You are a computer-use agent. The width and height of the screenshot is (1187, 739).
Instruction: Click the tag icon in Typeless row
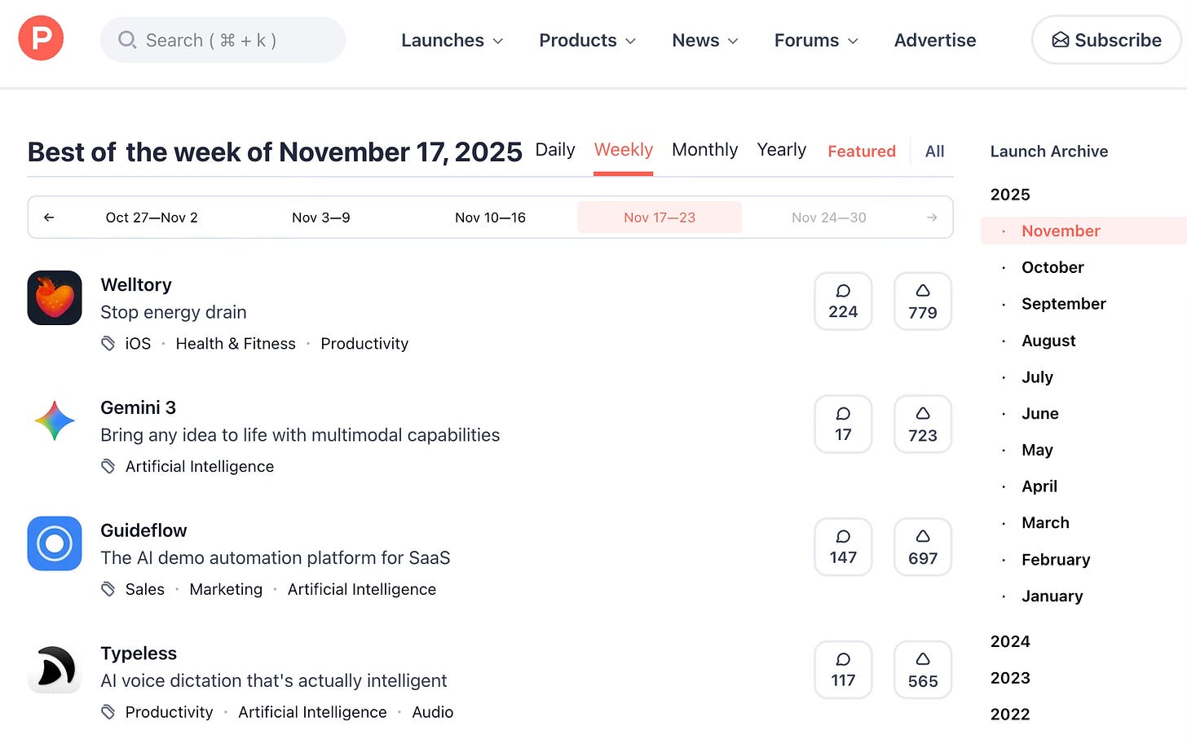108,712
